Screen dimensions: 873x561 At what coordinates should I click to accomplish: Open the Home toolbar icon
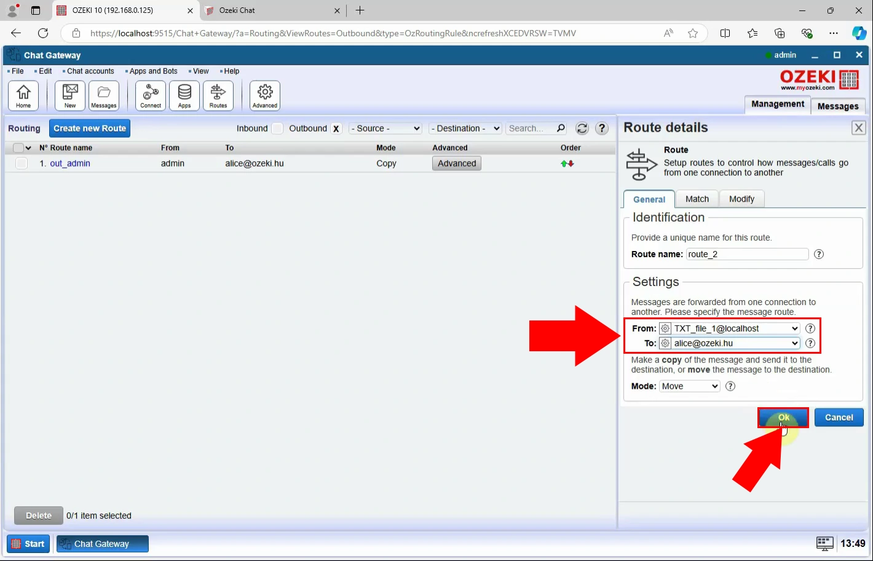click(23, 96)
